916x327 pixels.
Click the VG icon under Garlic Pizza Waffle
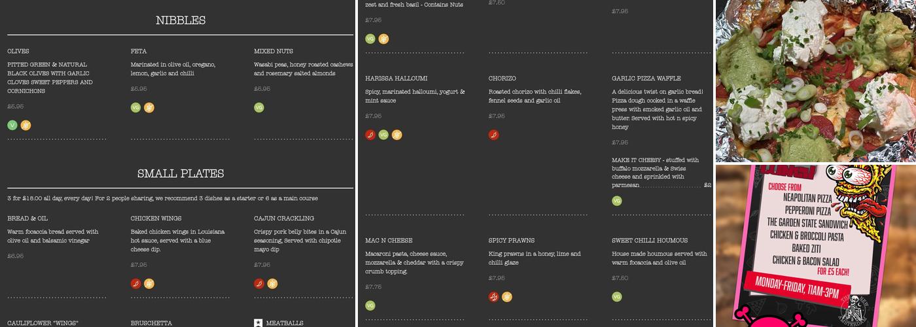point(617,201)
